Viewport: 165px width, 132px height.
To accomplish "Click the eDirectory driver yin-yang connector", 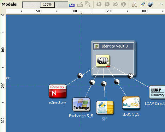I will [x=80, y=76].
